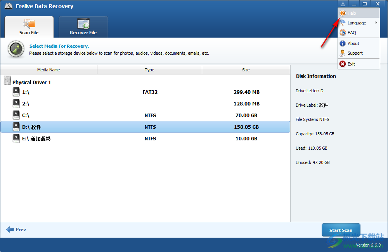Click the FAQ lifebuoy icon

(x=343, y=33)
